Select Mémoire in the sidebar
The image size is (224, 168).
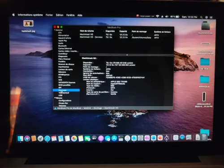click(62, 72)
